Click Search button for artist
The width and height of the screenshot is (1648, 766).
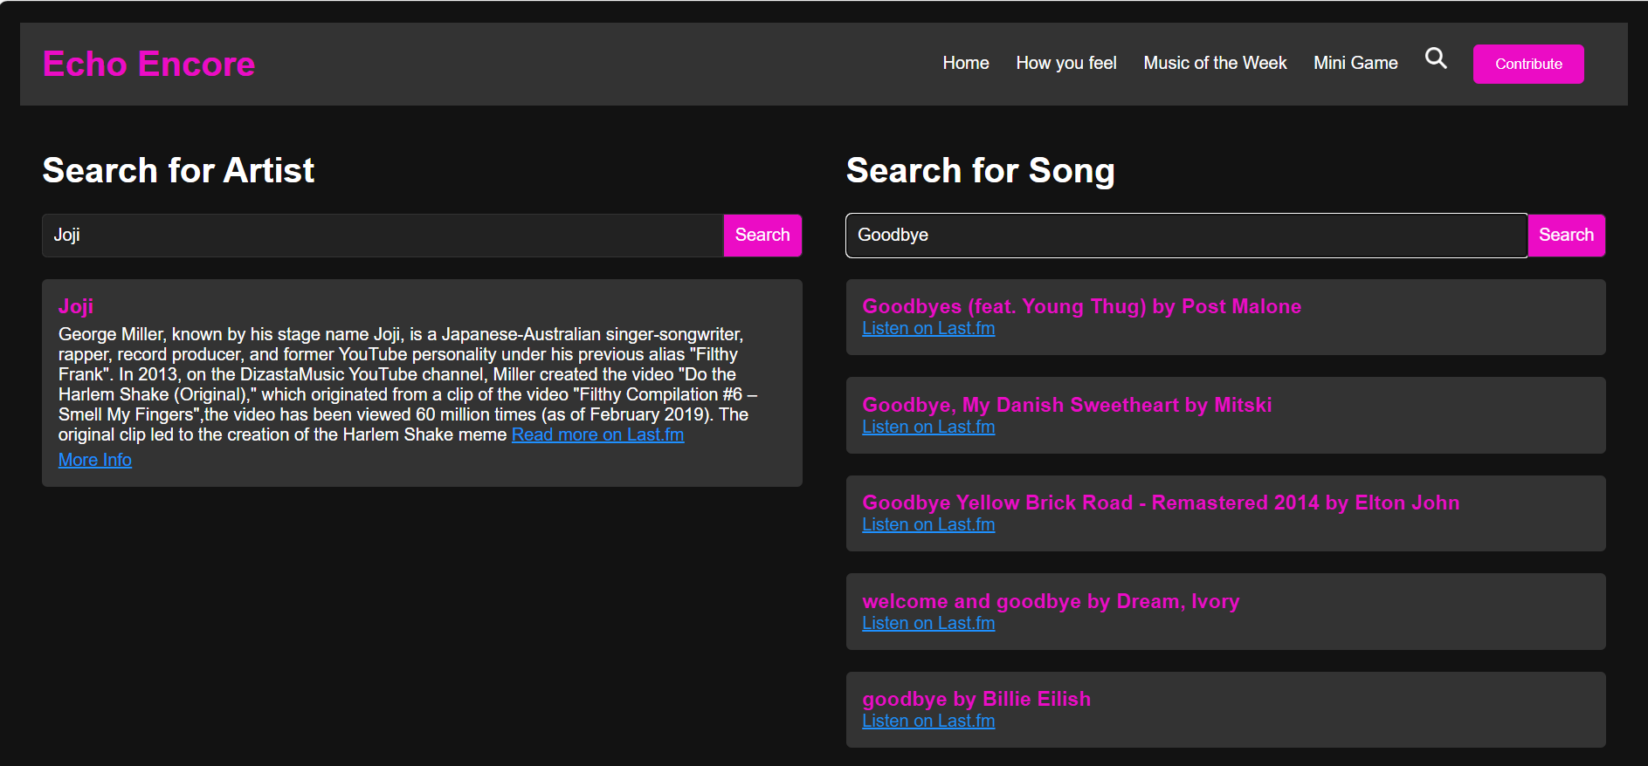762,236
